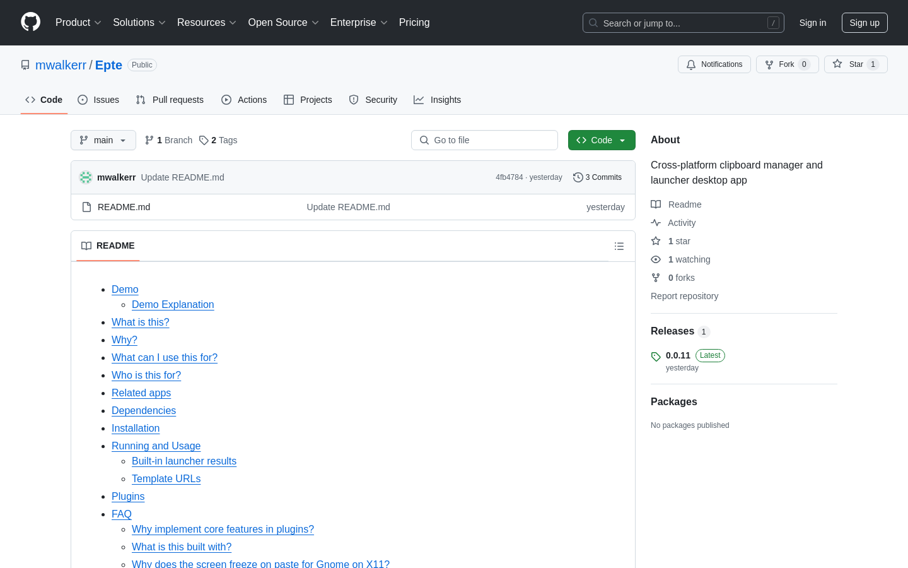View the 3 Commits history

tap(597, 177)
